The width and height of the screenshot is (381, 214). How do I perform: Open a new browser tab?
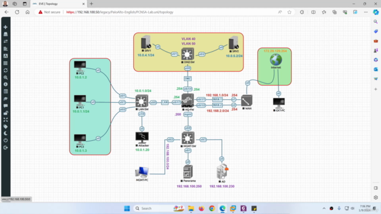[91, 4]
